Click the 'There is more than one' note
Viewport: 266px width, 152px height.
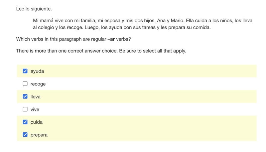(101, 51)
